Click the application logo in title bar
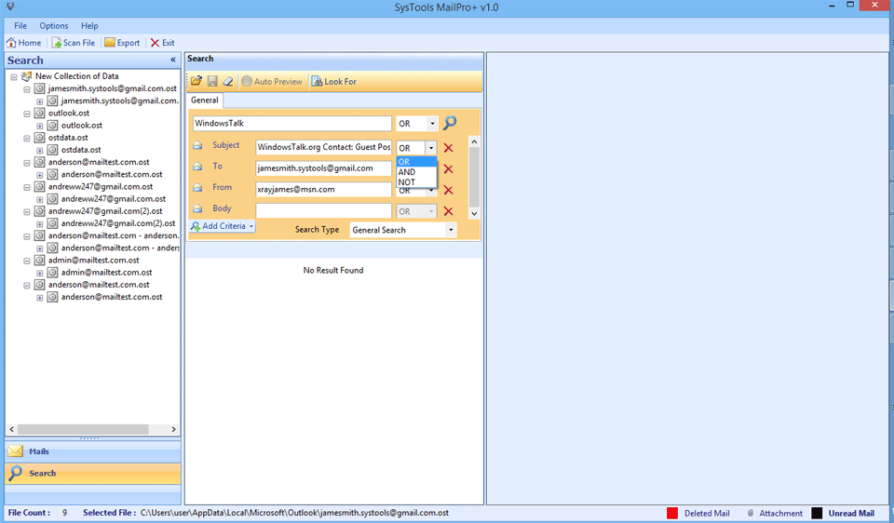Viewport: 894px width, 523px height. [10, 7]
